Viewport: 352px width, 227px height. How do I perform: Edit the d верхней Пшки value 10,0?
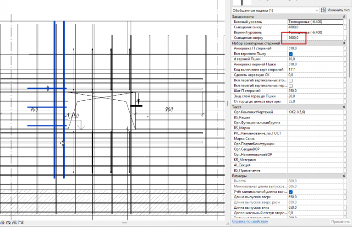click(x=315, y=59)
